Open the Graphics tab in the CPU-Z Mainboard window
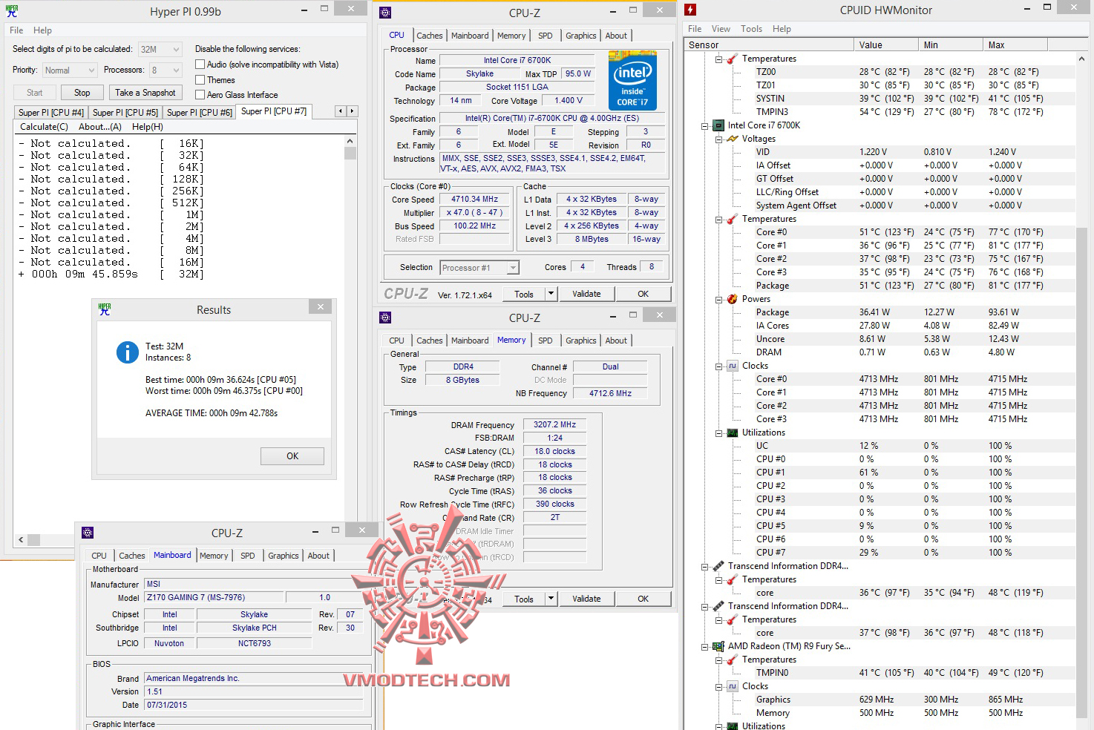The image size is (1094, 730). point(284,556)
